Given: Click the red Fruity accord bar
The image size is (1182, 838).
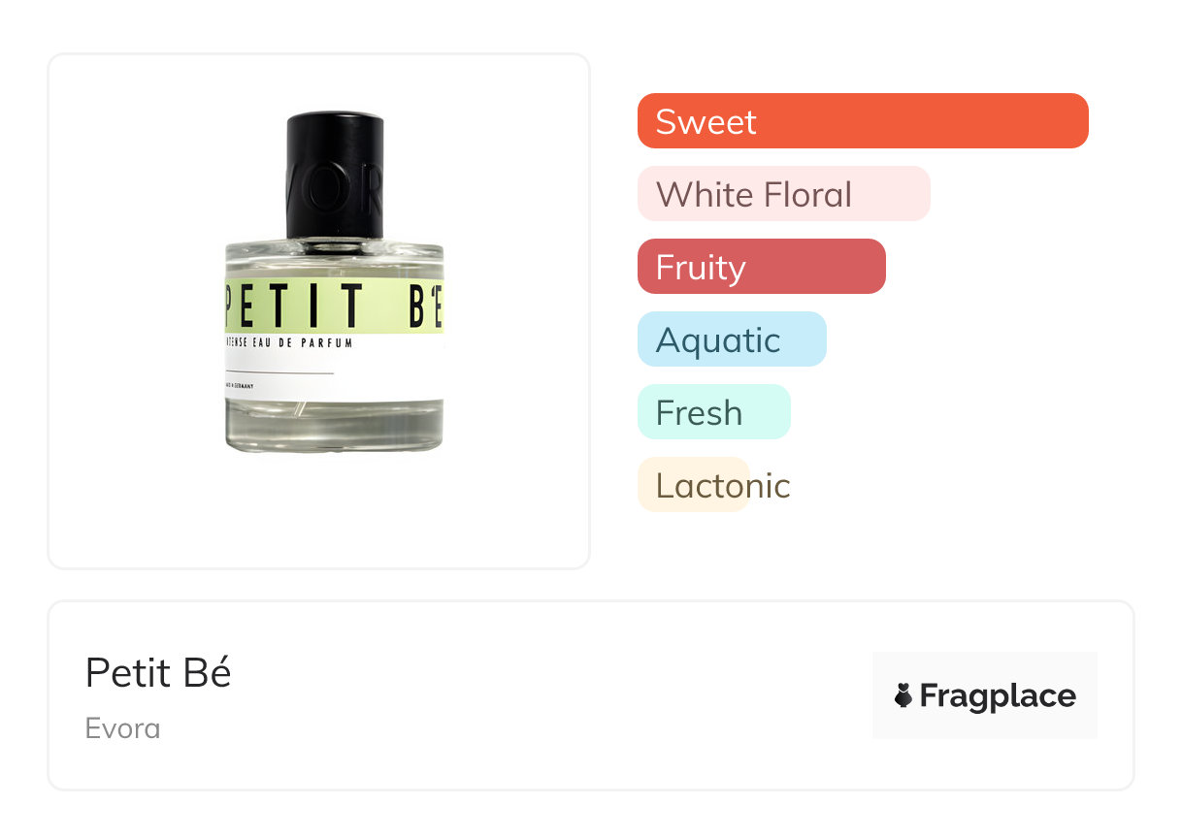Looking at the screenshot, I should (761, 267).
